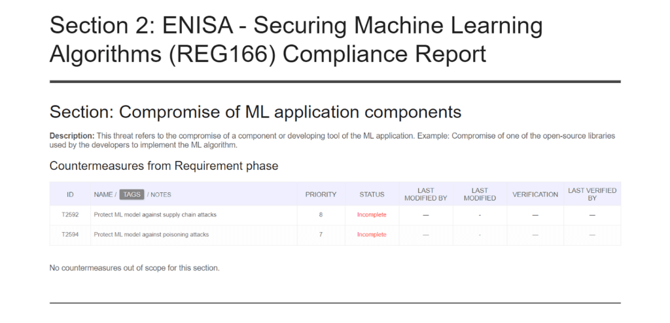Click priority value 7 for T2594
This screenshot has width=670, height=323.
pos(321,235)
